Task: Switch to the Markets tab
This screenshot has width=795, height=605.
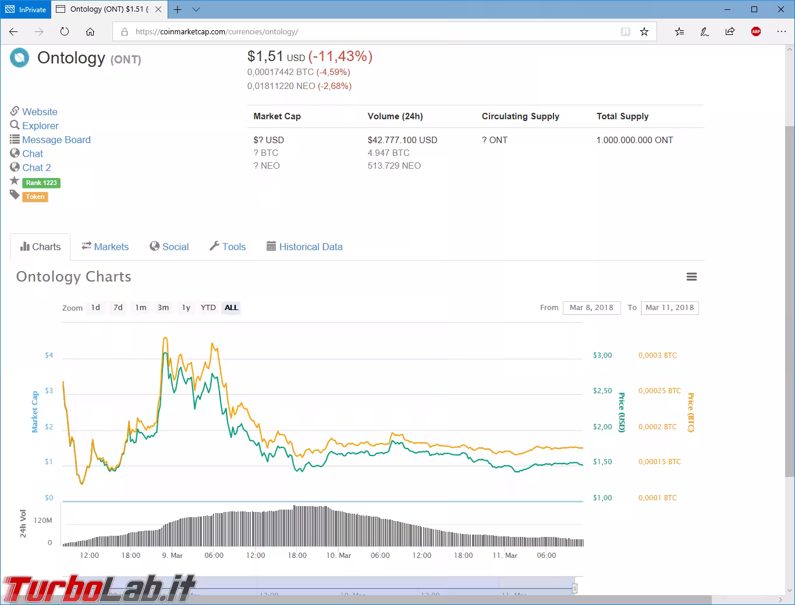Action: click(x=105, y=247)
